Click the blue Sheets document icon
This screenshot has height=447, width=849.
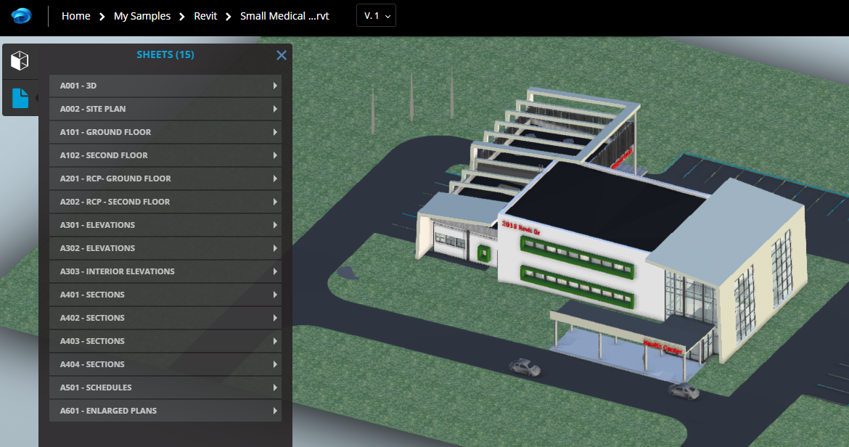[20, 98]
